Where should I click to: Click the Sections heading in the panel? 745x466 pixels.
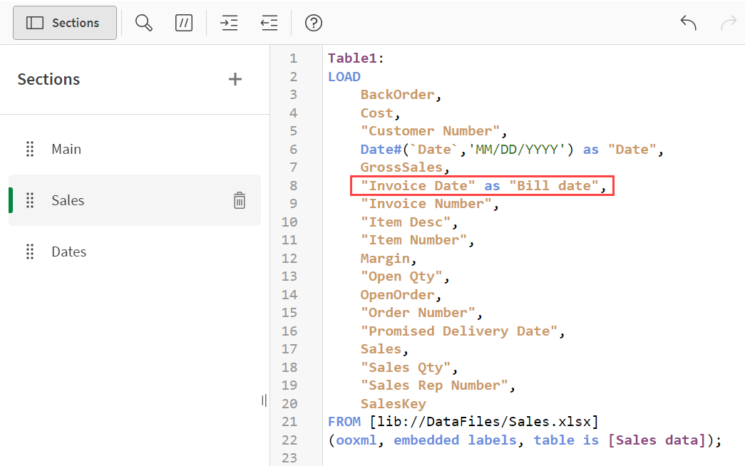click(x=49, y=79)
